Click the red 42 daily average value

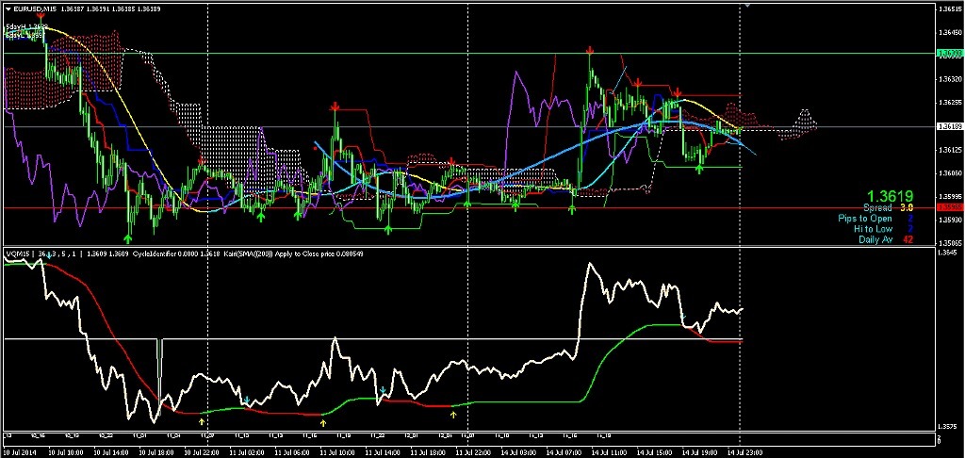[x=908, y=239]
